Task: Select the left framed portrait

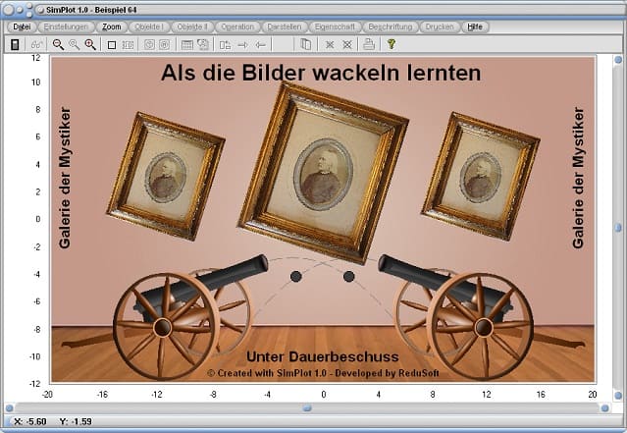Action: [x=166, y=177]
